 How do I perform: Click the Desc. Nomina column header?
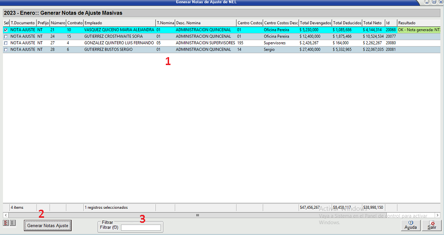pyautogui.click(x=205, y=22)
